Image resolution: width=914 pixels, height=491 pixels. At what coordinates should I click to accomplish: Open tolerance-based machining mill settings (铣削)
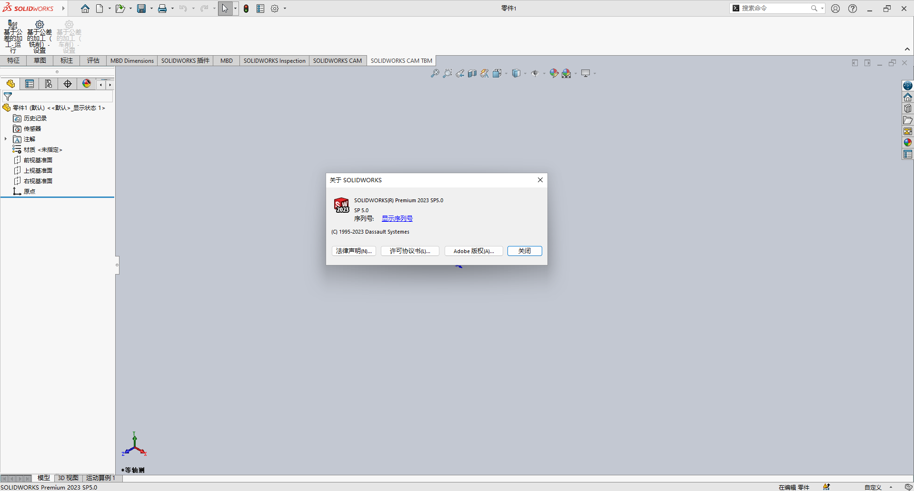tap(40, 36)
